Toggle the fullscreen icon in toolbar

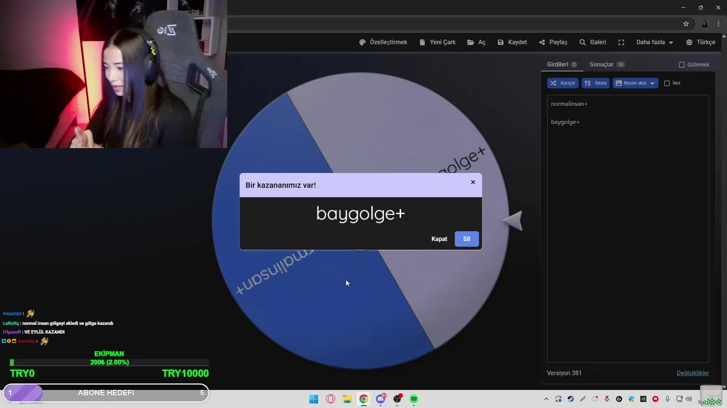coord(621,42)
